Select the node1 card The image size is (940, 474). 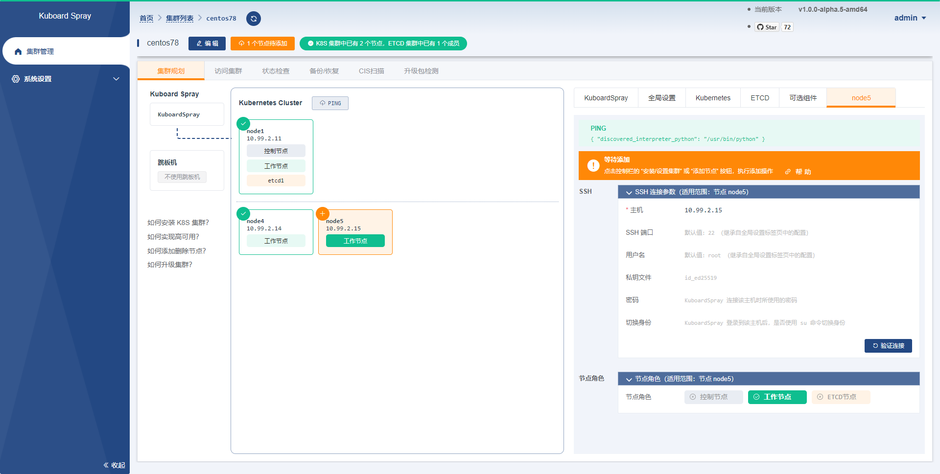276,157
